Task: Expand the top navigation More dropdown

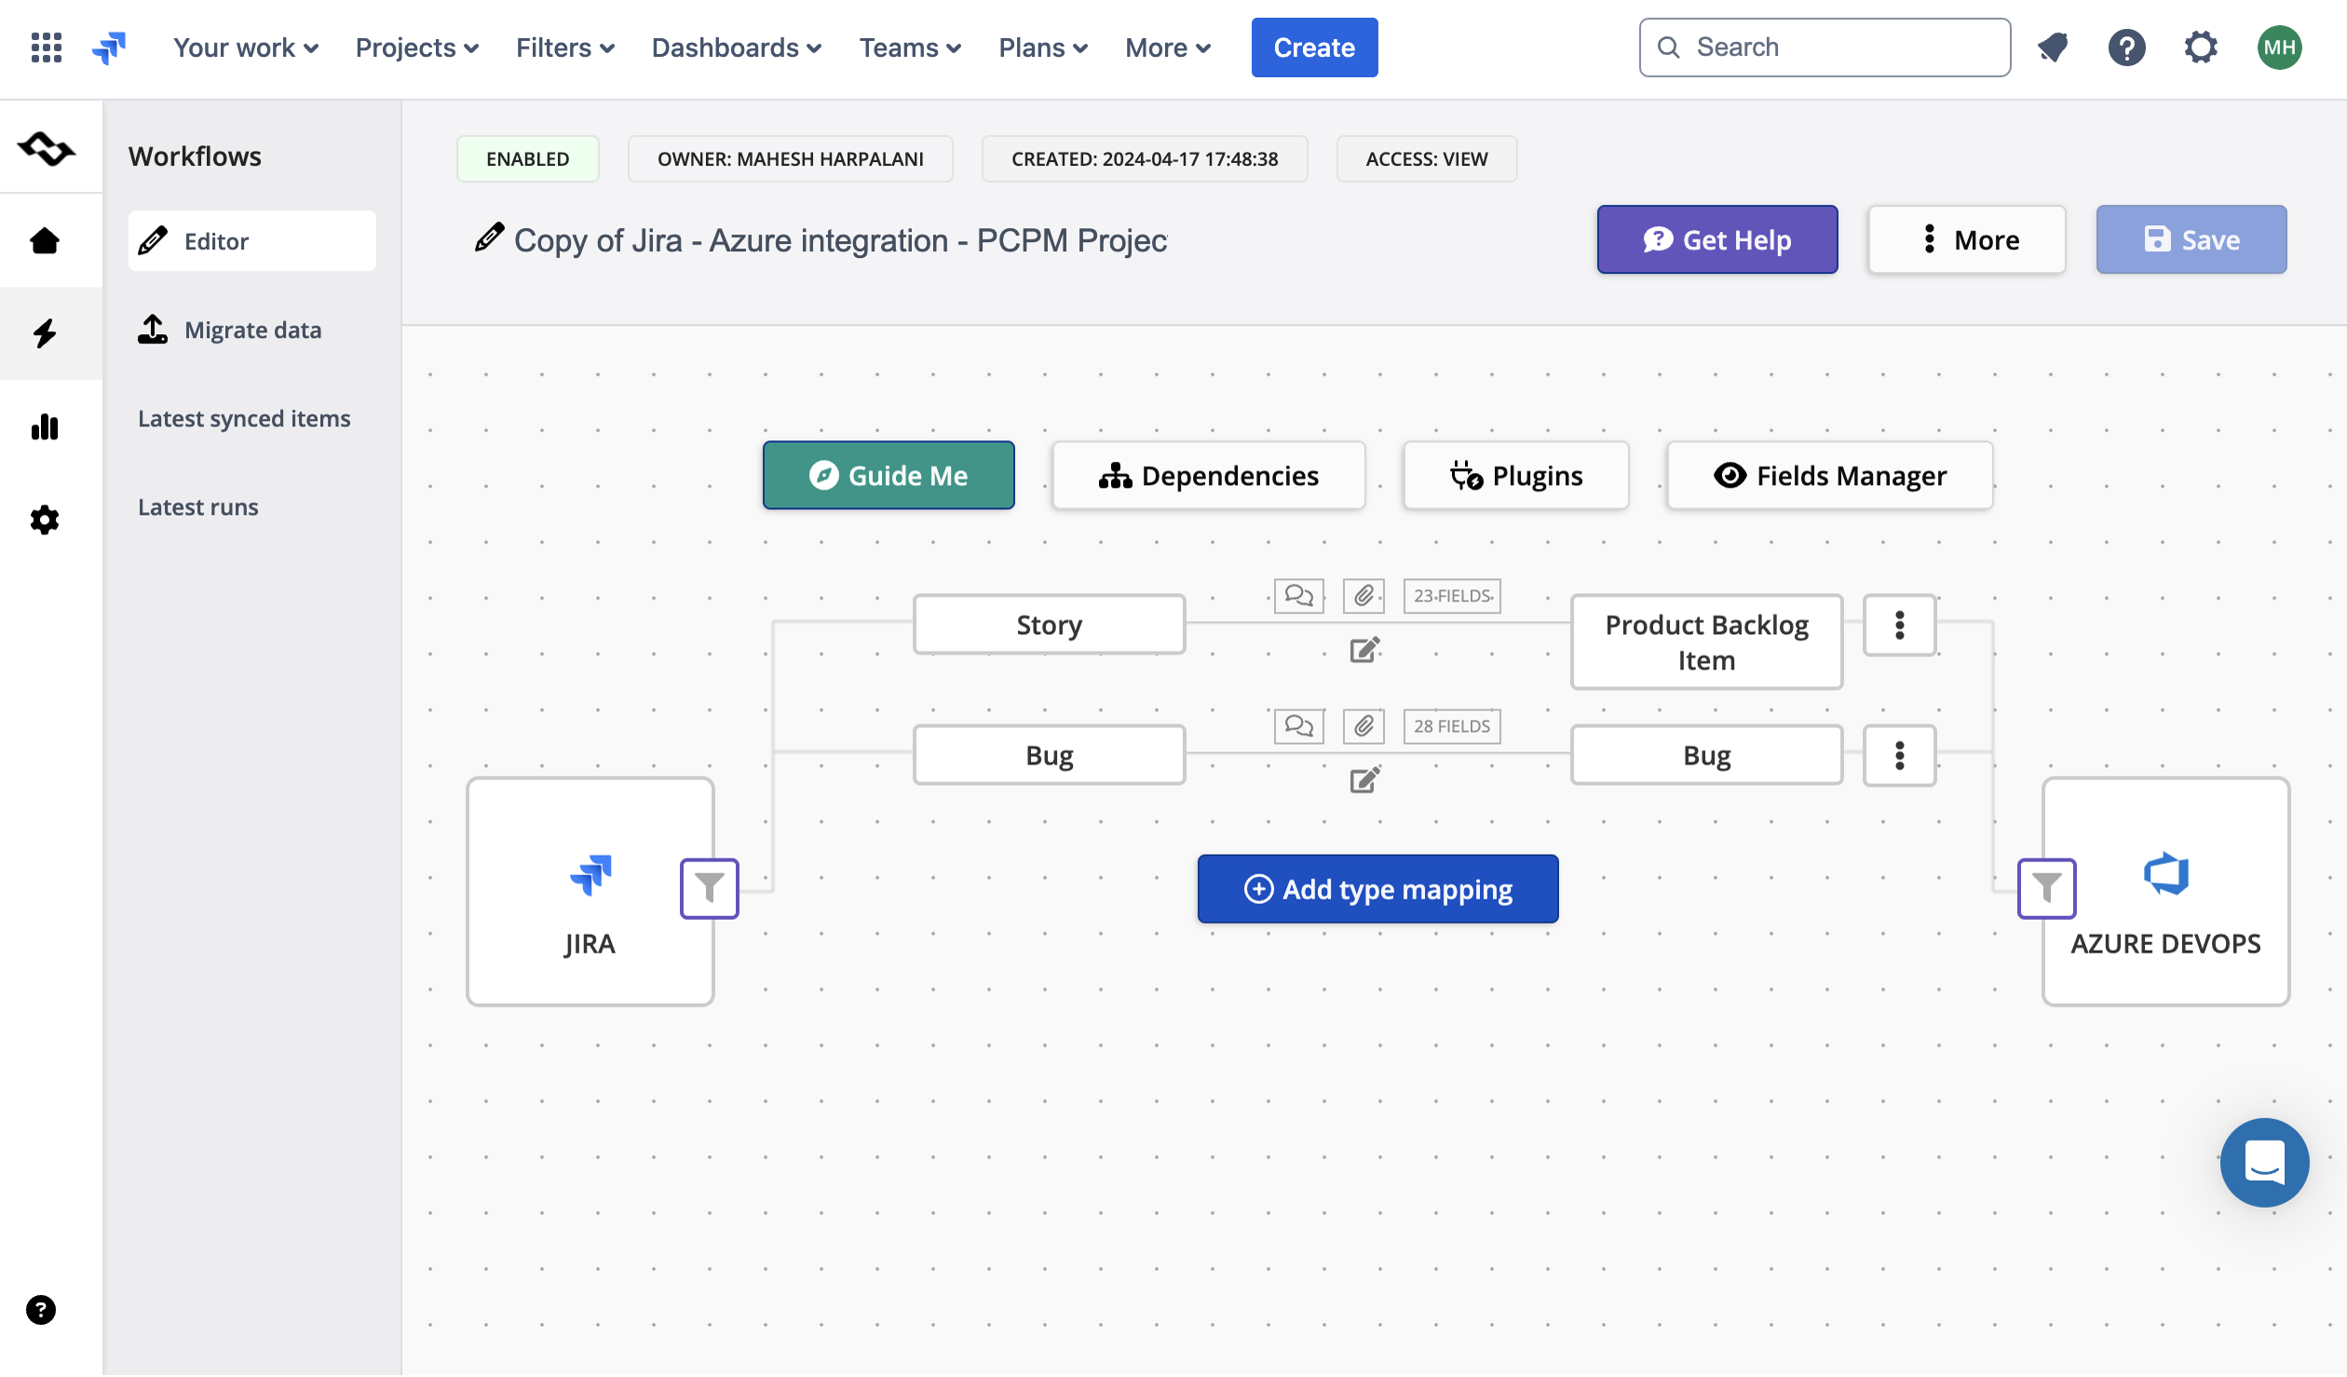Action: [1168, 47]
